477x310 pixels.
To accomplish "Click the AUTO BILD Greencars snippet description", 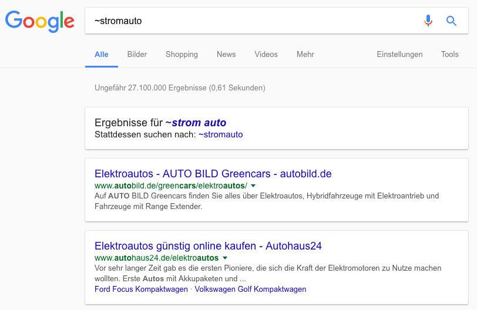I will [267, 201].
